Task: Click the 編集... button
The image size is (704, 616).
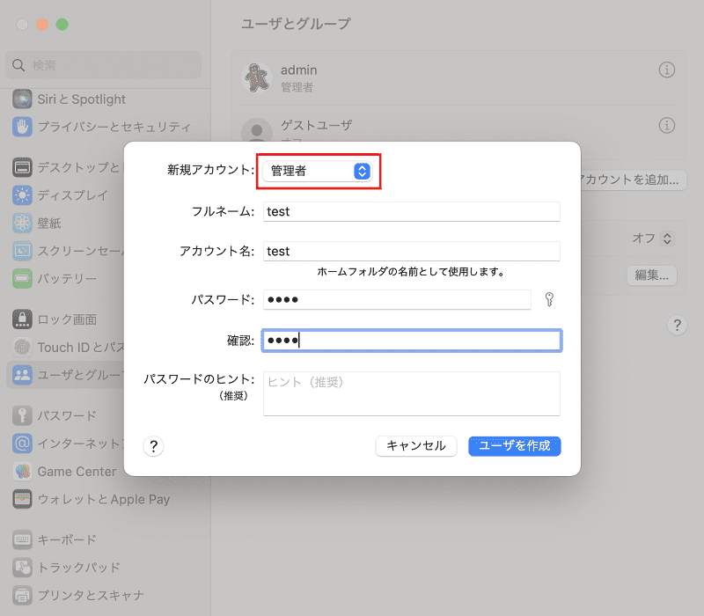Action: 651,275
